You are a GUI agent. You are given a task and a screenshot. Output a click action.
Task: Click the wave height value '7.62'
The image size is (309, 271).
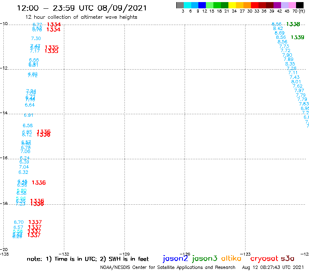point(297,86)
